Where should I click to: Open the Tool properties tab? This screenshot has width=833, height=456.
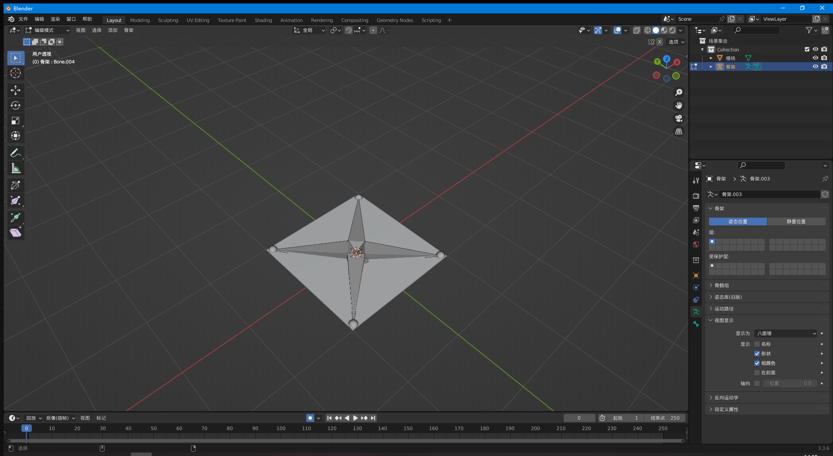pyautogui.click(x=696, y=180)
